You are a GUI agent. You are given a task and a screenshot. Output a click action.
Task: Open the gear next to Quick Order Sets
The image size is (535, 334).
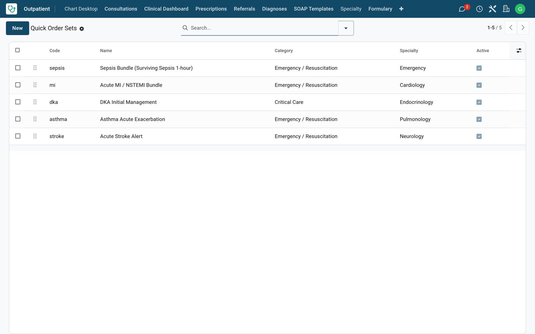[x=82, y=29]
